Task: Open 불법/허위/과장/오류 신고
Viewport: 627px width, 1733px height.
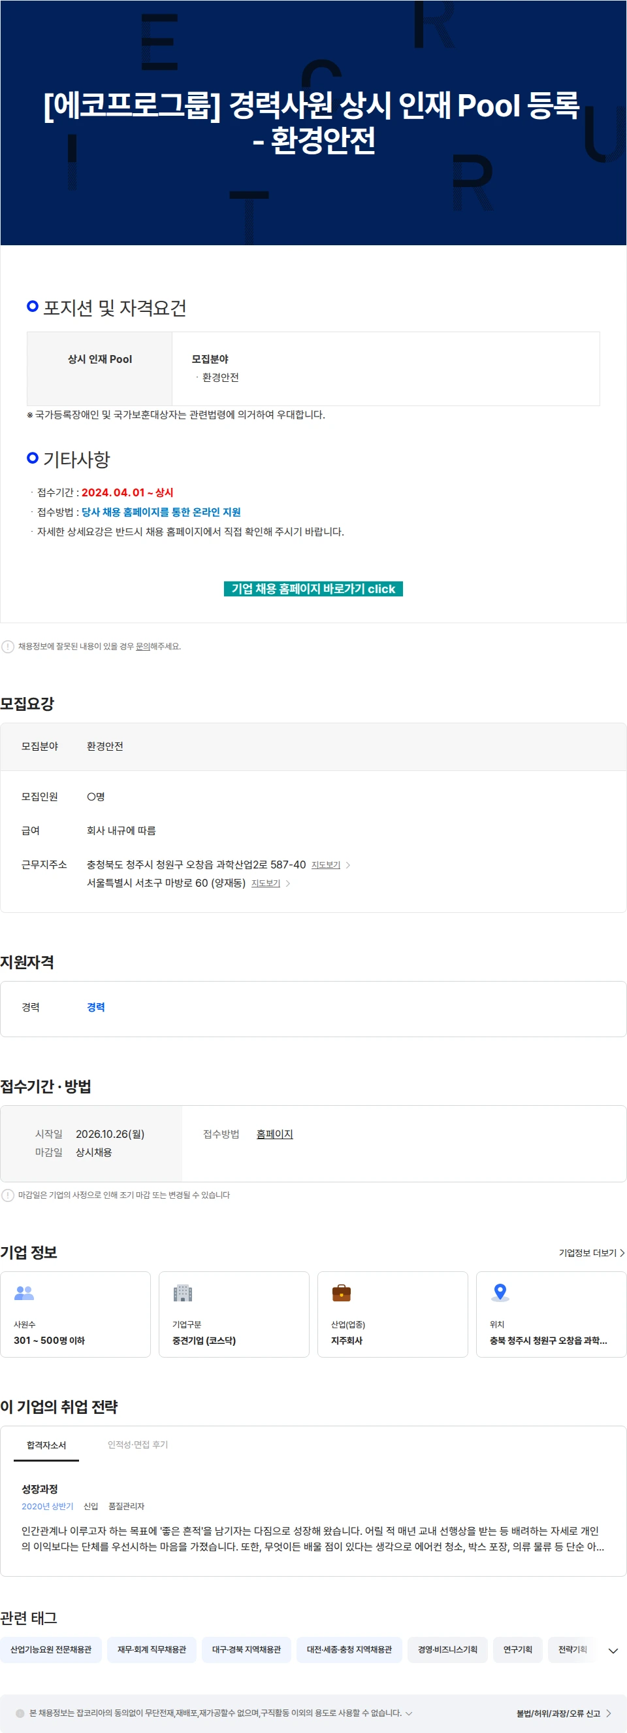Action: [558, 1713]
